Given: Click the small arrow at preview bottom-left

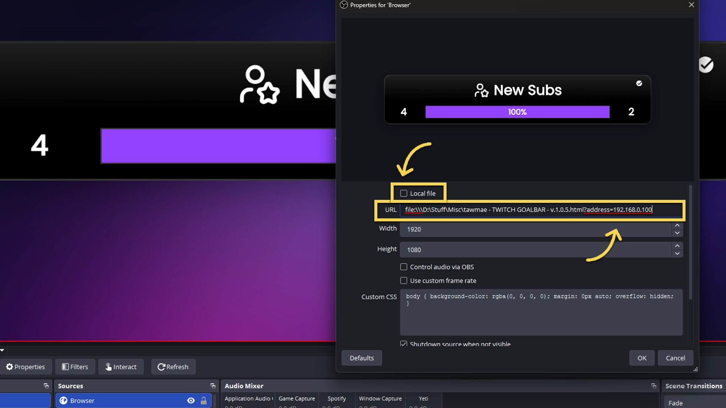Looking at the screenshot, I should (2, 350).
